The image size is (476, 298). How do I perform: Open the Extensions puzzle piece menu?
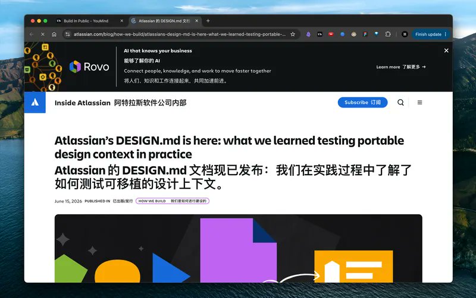(x=388, y=34)
